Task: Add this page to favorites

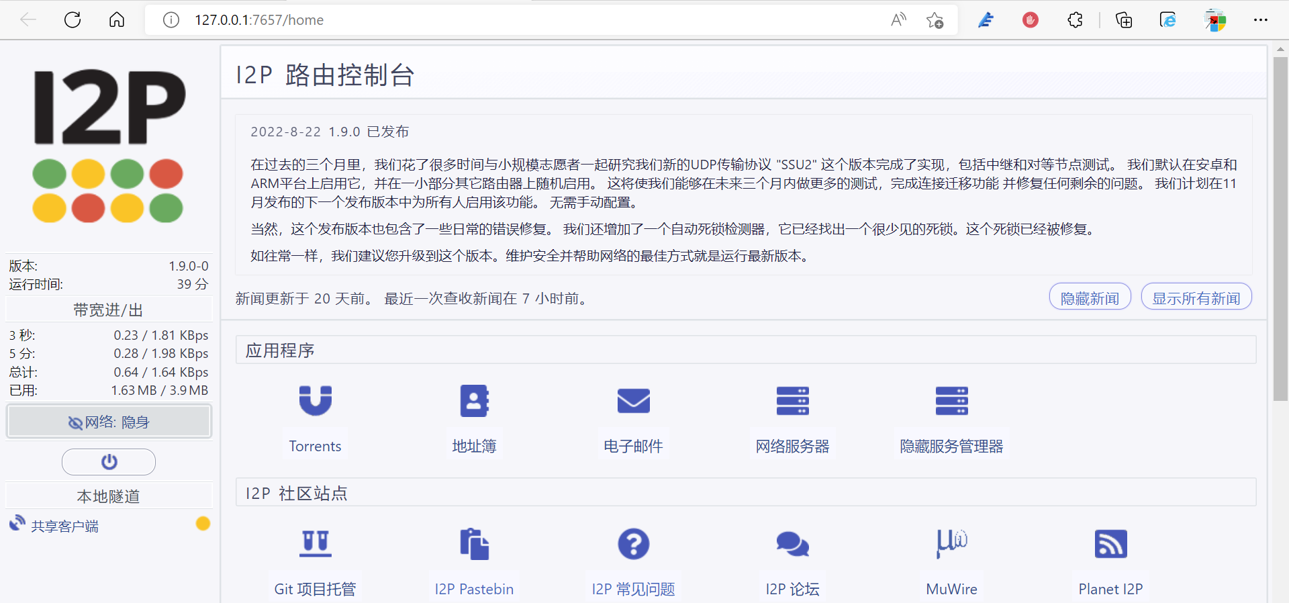Action: (x=935, y=20)
